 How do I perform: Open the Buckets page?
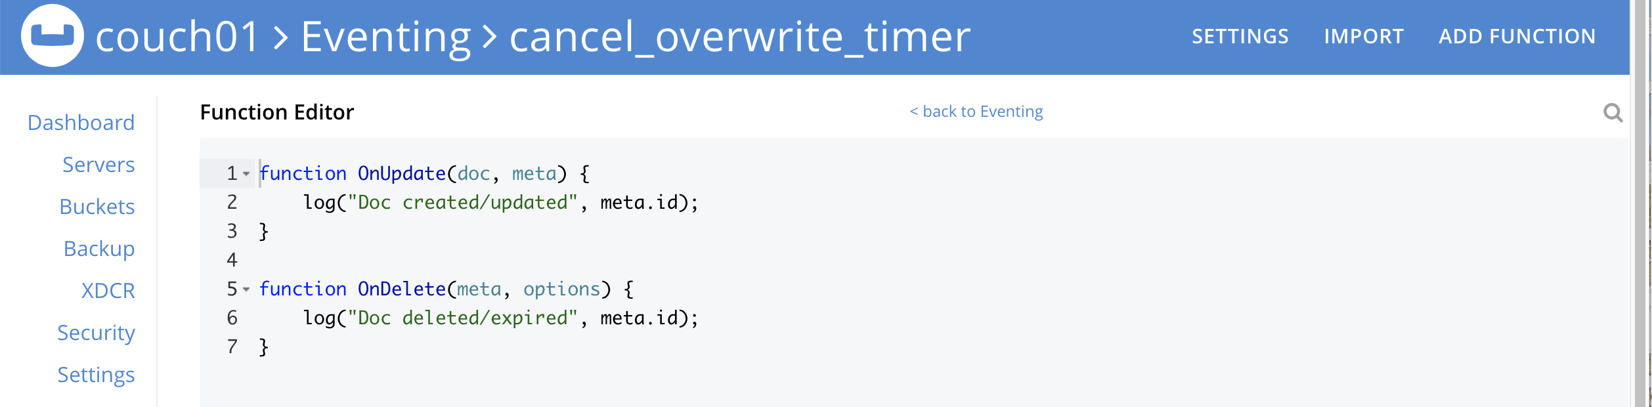(x=97, y=207)
